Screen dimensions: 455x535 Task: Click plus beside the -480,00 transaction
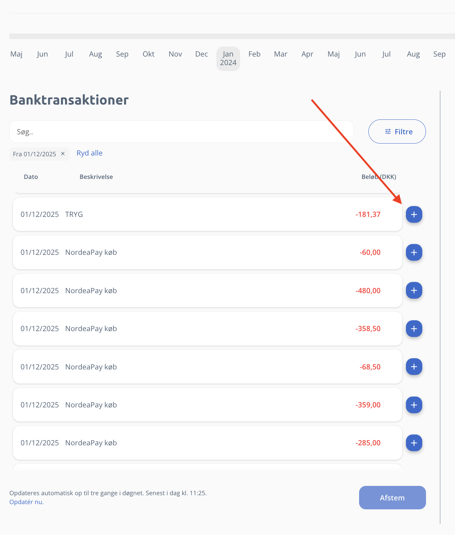414,291
